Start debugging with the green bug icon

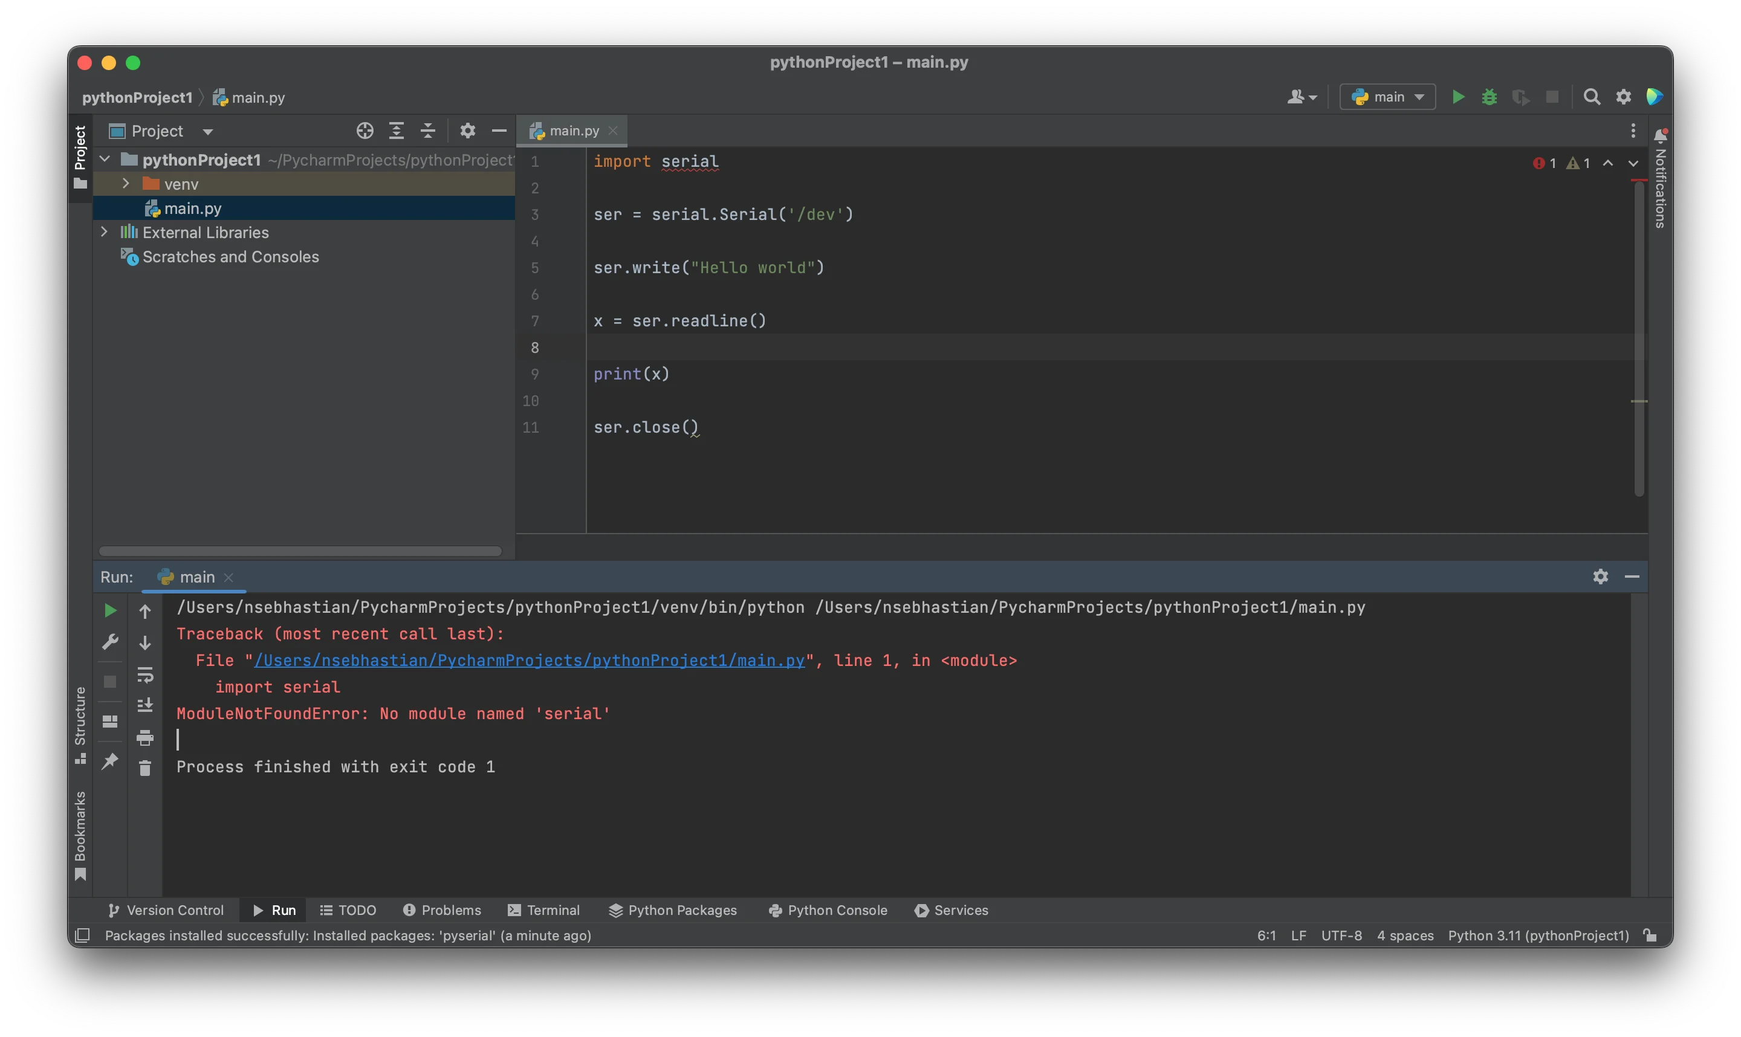[x=1490, y=97]
